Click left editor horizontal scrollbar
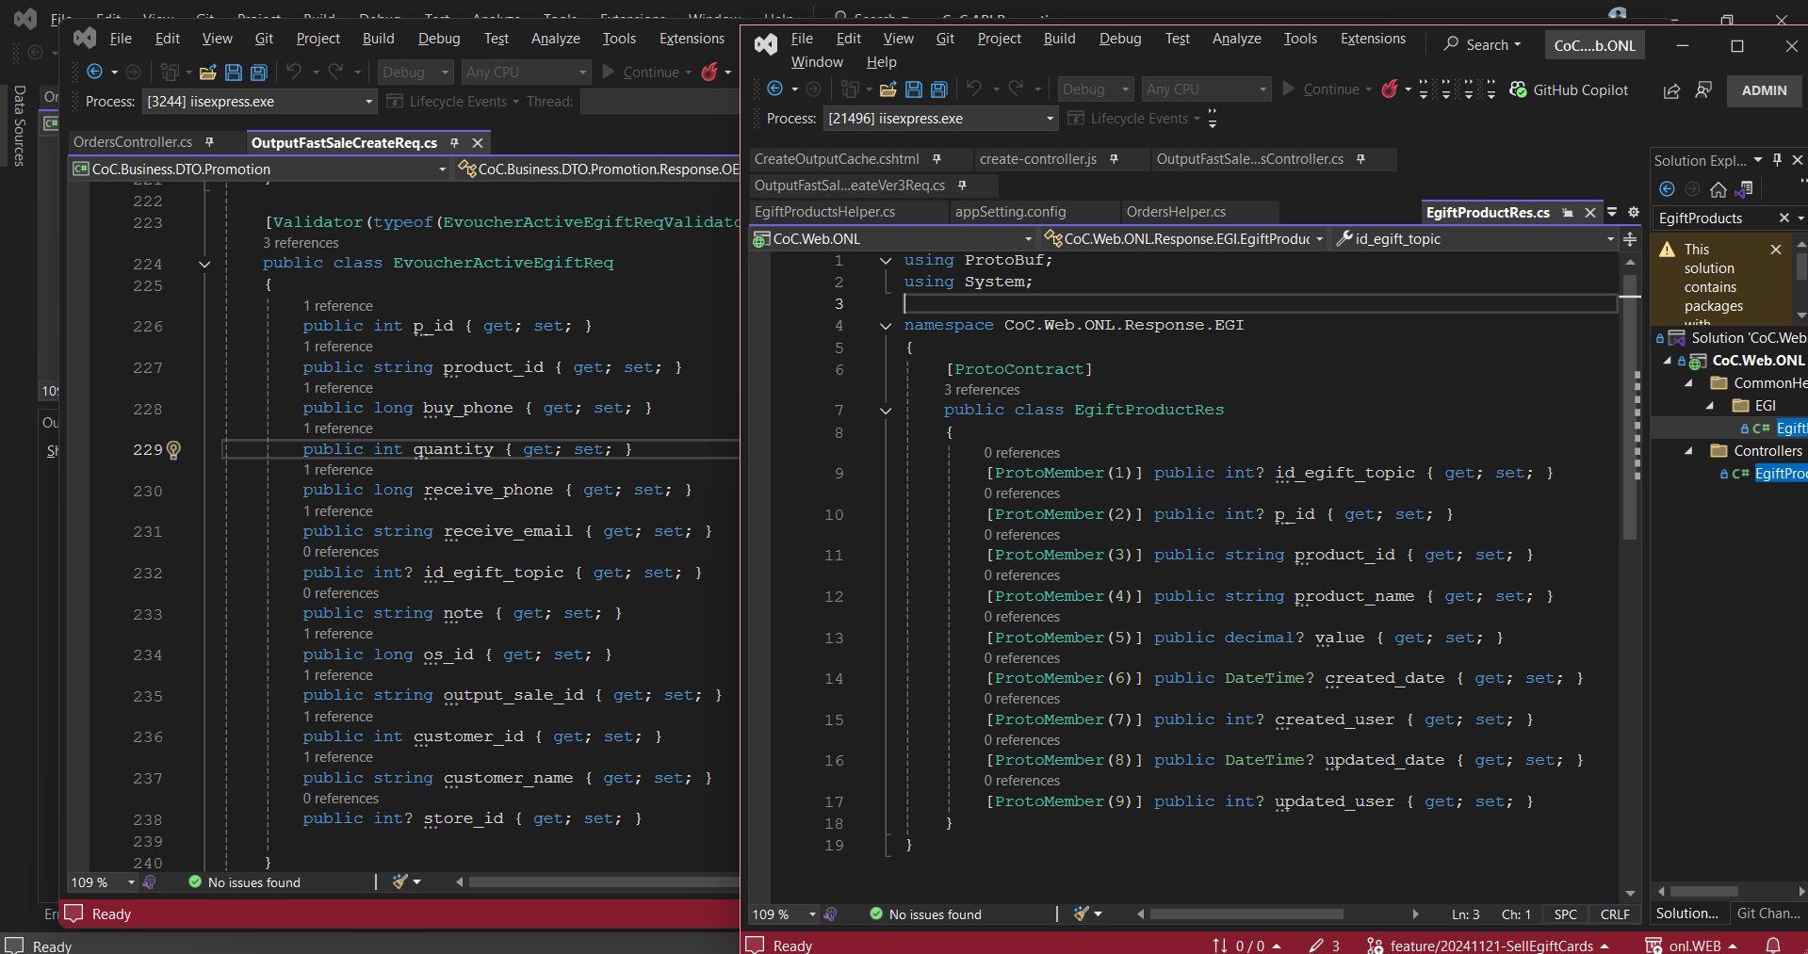1808x954 pixels. 603,882
